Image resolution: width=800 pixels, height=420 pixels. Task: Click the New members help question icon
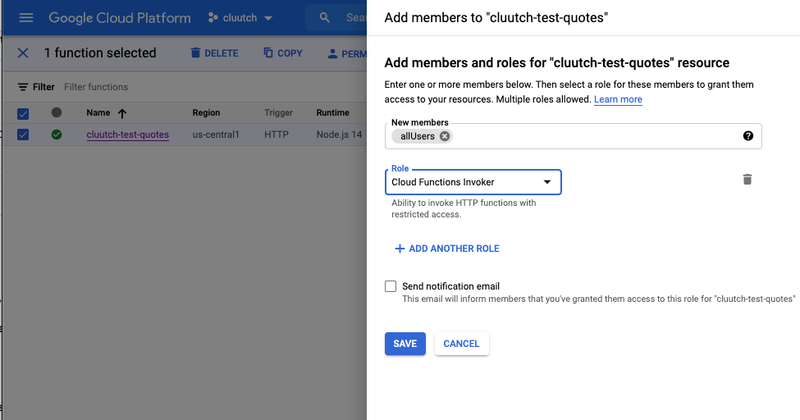[x=748, y=135]
